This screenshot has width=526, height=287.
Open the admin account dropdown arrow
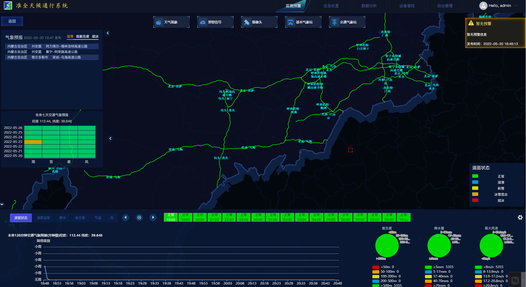516,6
